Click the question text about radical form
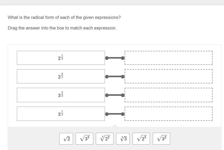The width and height of the screenshot is (224, 150). tap(64, 18)
